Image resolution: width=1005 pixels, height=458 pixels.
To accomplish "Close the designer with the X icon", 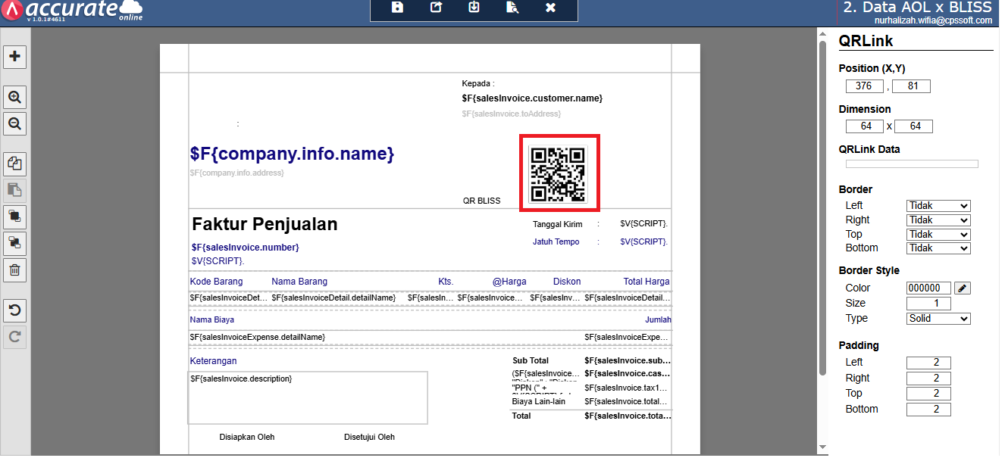I will [x=551, y=8].
